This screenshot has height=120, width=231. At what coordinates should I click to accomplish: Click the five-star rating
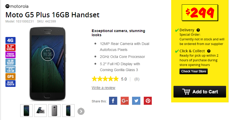[x=105, y=79]
